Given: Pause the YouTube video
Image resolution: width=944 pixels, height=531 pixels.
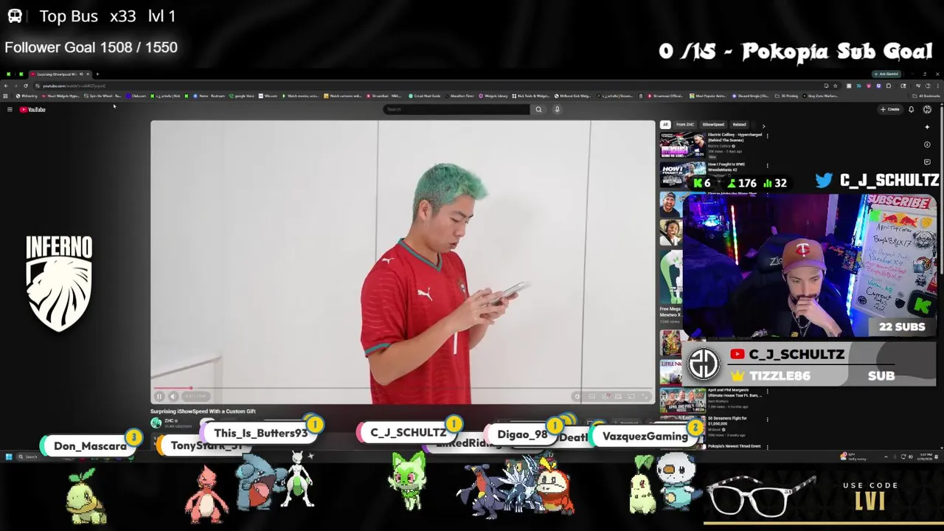Looking at the screenshot, I should pos(159,396).
